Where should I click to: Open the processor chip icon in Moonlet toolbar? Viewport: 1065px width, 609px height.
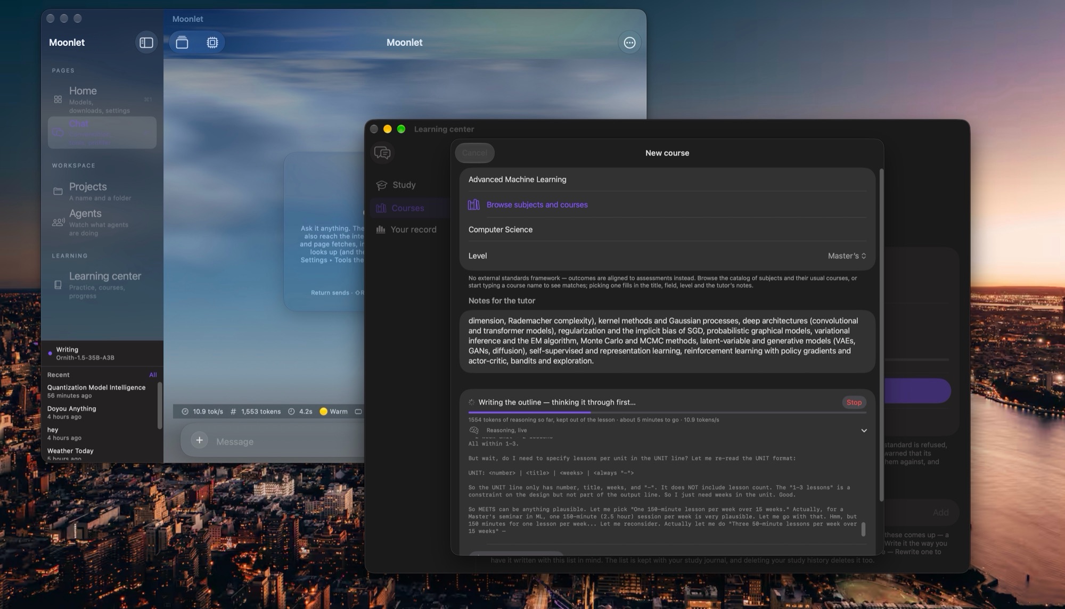click(x=212, y=43)
